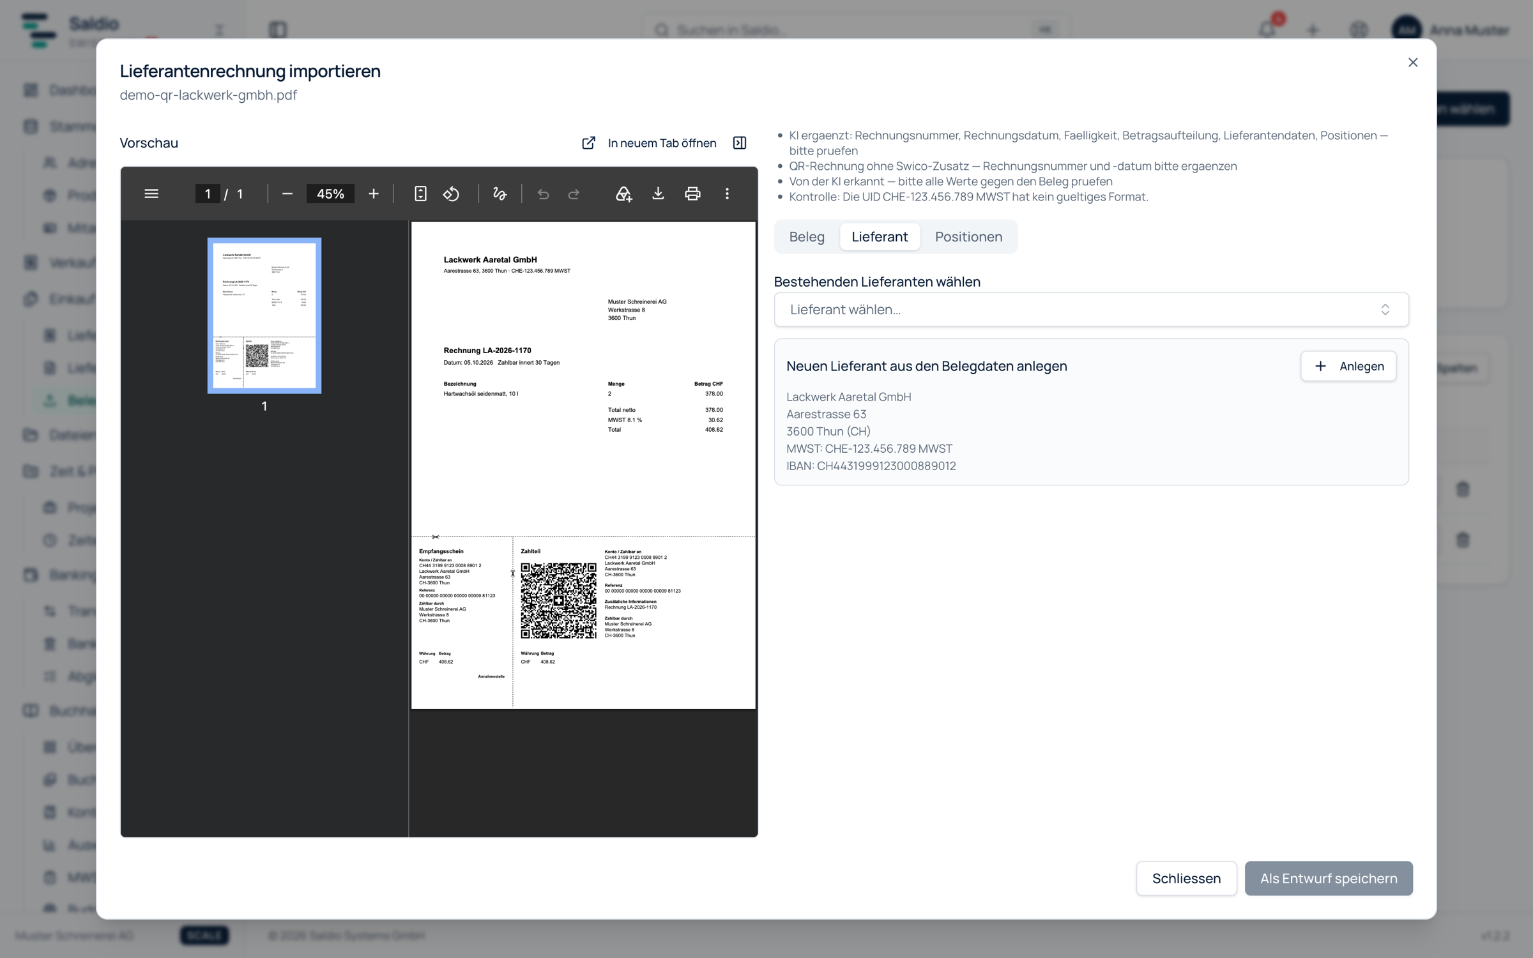Image resolution: width=1533 pixels, height=958 pixels.
Task: Create new supplier with Anlegen button
Action: [x=1348, y=366]
